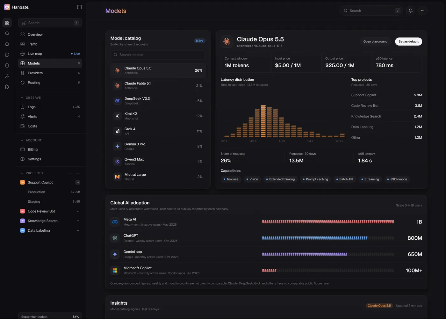Viewport: 446px width, 319px height.
Task: Open the more options ellipsis in top bar
Action: pyautogui.click(x=422, y=11)
